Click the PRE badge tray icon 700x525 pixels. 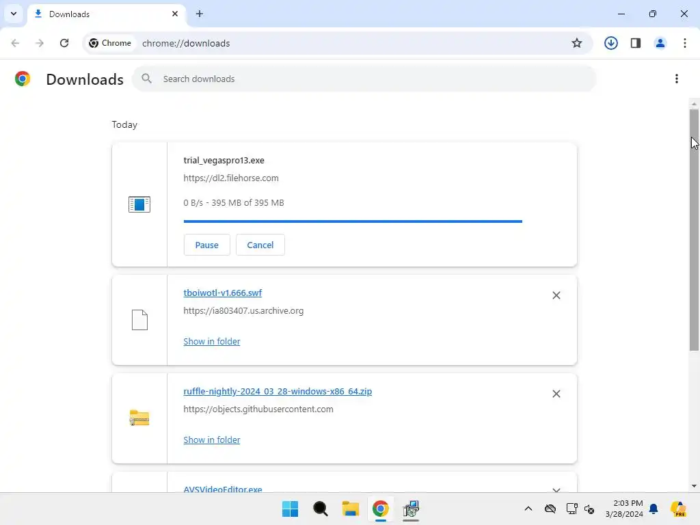(678, 509)
